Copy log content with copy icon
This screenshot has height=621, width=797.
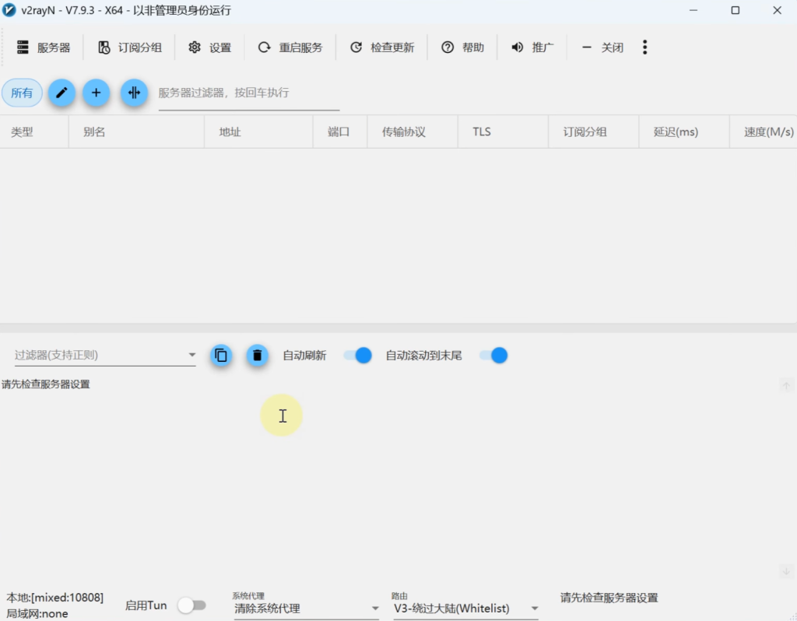[x=221, y=355]
